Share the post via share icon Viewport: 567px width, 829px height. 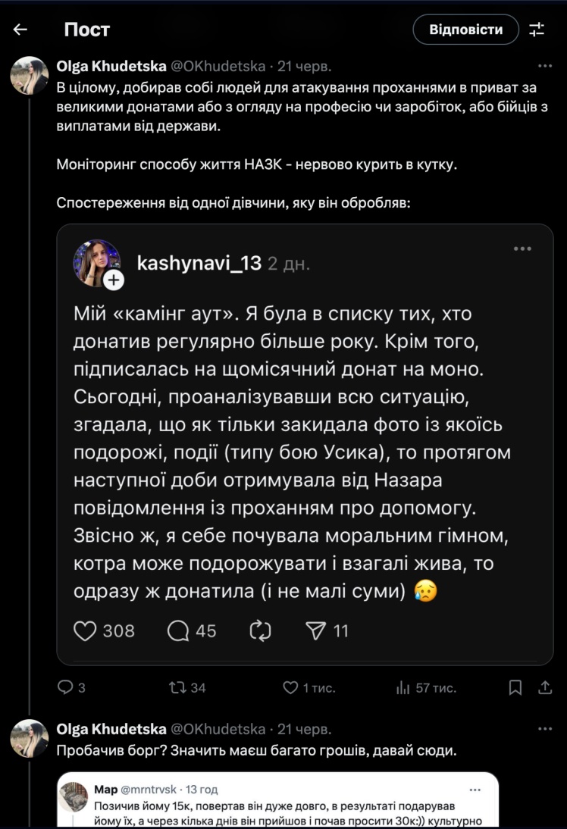pos(544,687)
